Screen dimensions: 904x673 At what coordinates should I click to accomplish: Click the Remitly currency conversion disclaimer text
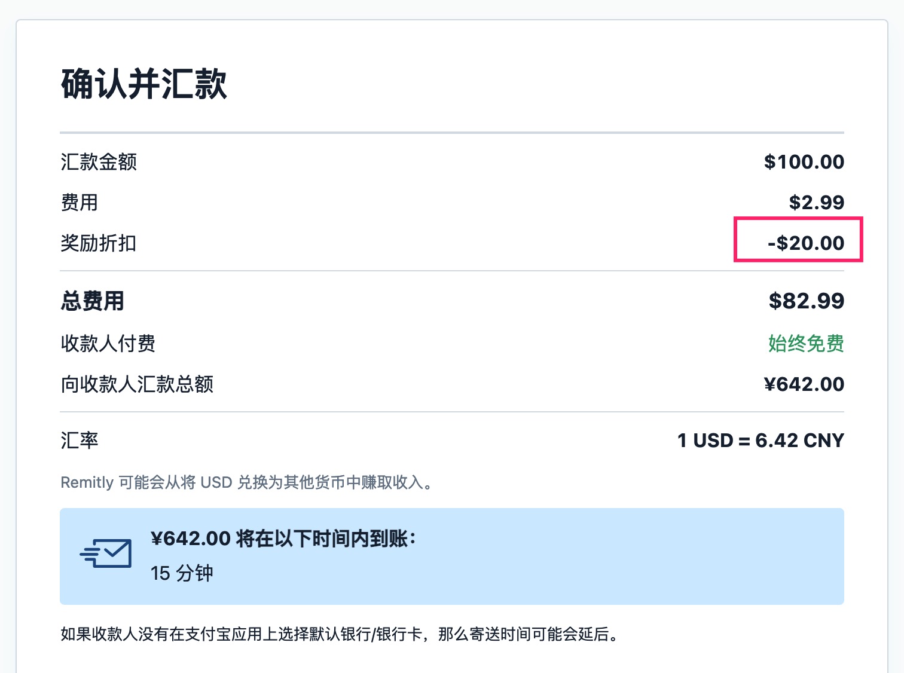247,482
